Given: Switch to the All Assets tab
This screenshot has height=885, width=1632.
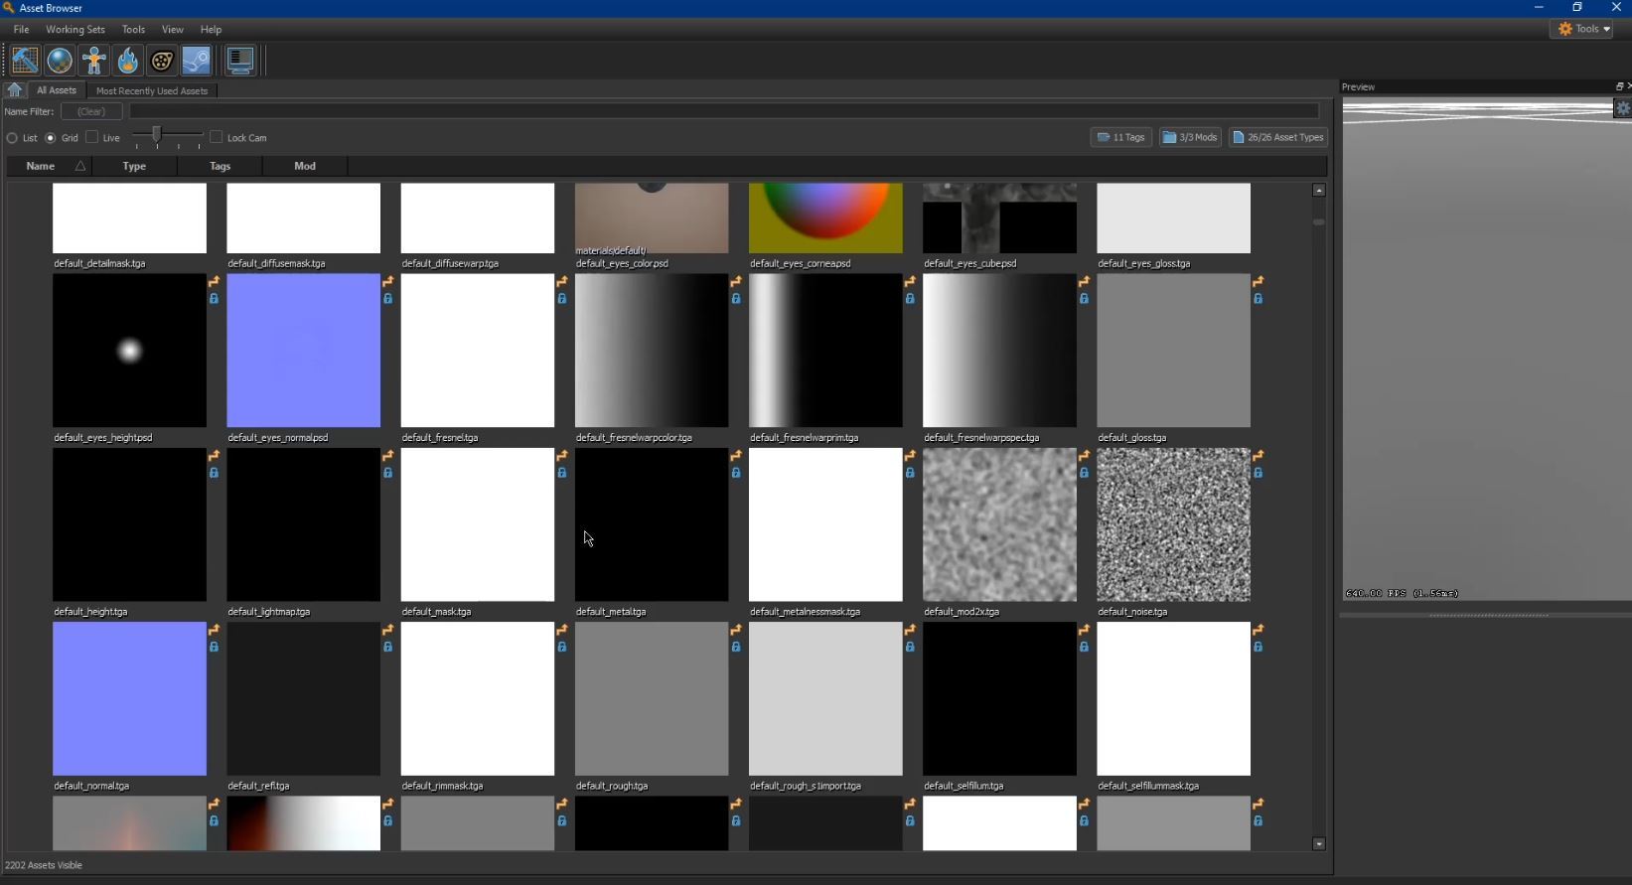Looking at the screenshot, I should pyautogui.click(x=57, y=90).
